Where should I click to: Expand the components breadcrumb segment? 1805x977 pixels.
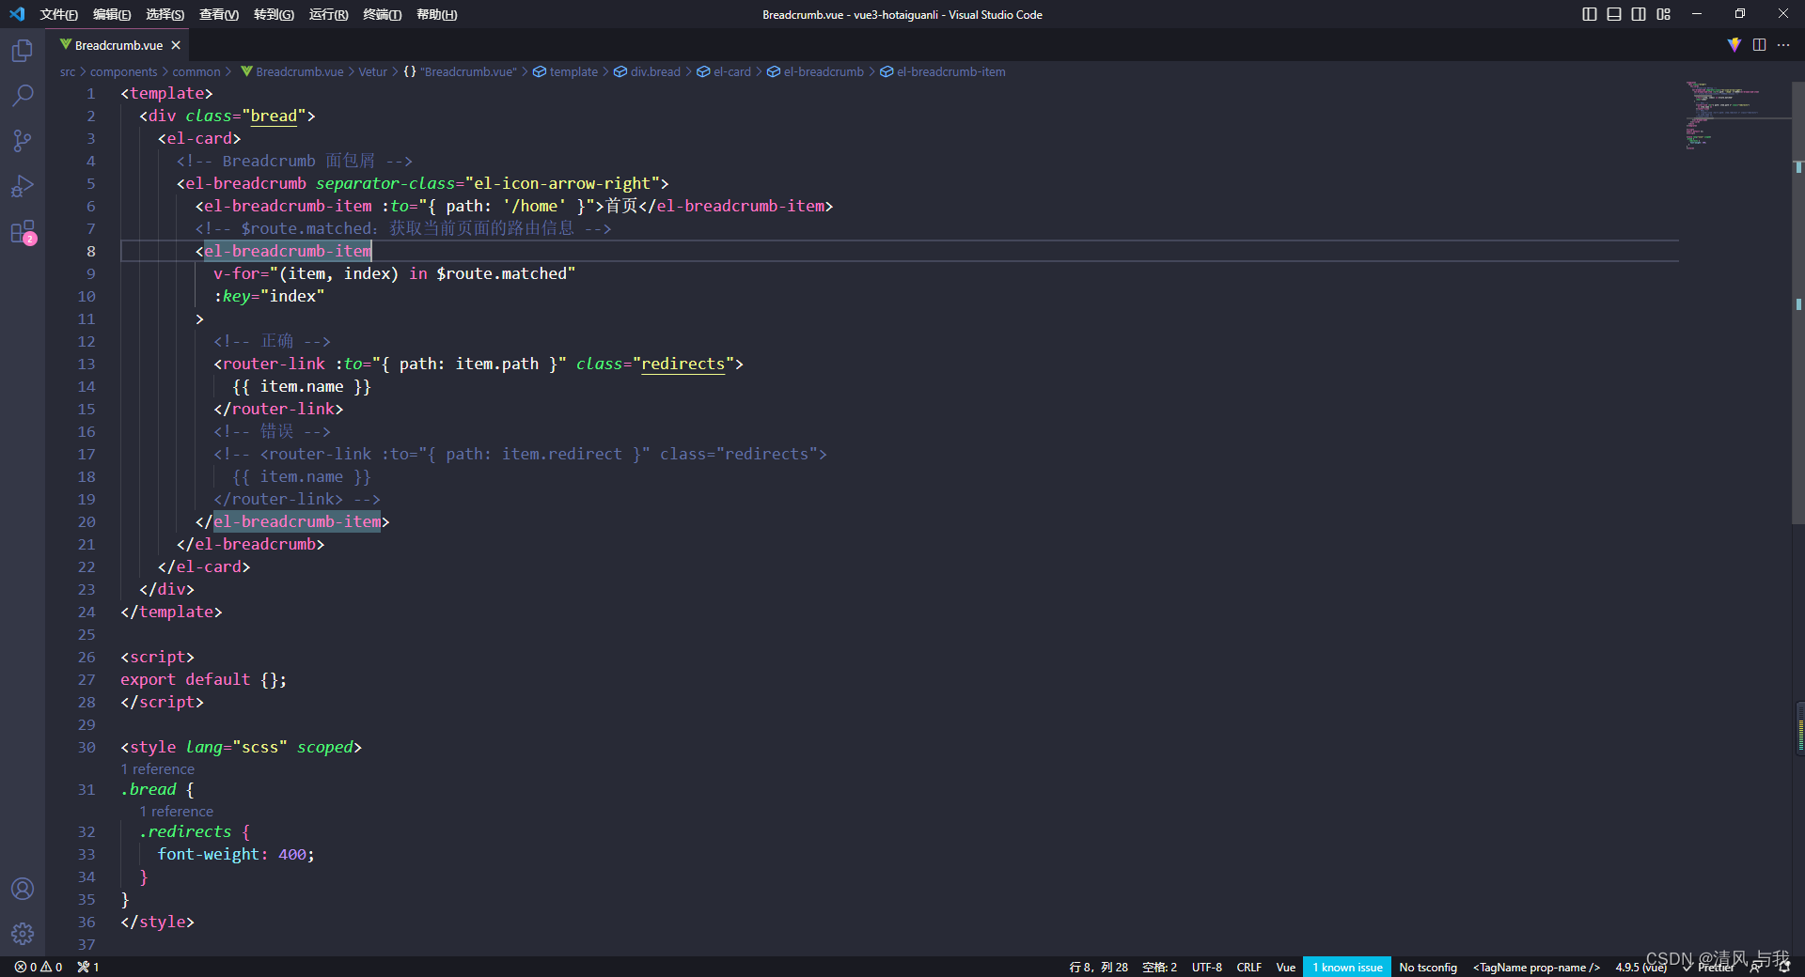click(123, 71)
